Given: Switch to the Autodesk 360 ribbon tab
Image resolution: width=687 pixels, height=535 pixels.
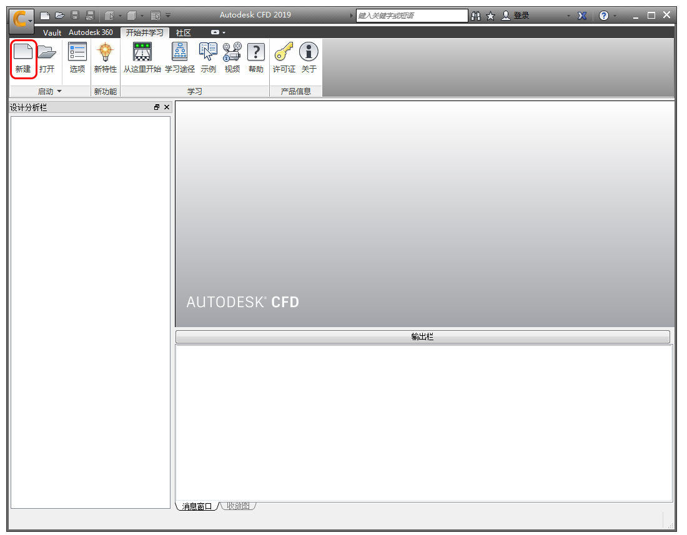Looking at the screenshot, I should tap(91, 33).
